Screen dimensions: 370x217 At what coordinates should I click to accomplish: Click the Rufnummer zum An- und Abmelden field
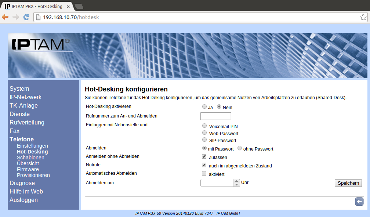pyautogui.click(x=216, y=116)
